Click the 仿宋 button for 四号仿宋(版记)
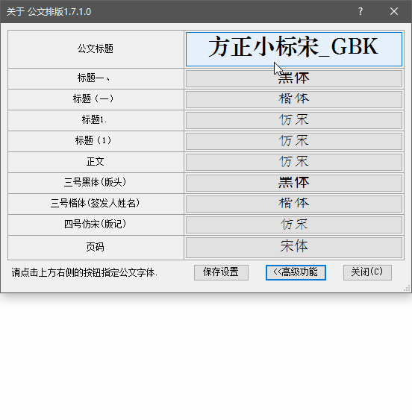412x420 pixels. [x=294, y=225]
